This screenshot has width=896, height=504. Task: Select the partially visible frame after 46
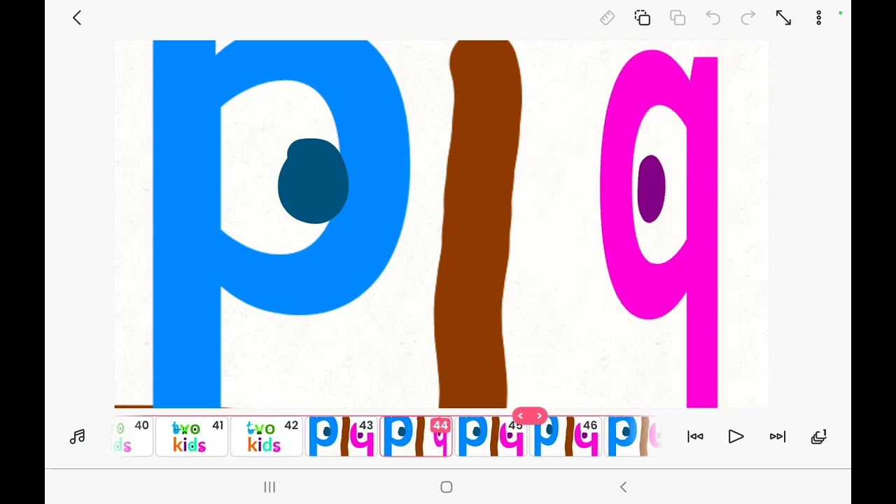632,437
